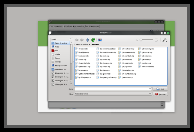Expand chevron before Modelos breadcrumb
The width and height of the screenshot is (194, 132).
pyautogui.click(x=89, y=44)
